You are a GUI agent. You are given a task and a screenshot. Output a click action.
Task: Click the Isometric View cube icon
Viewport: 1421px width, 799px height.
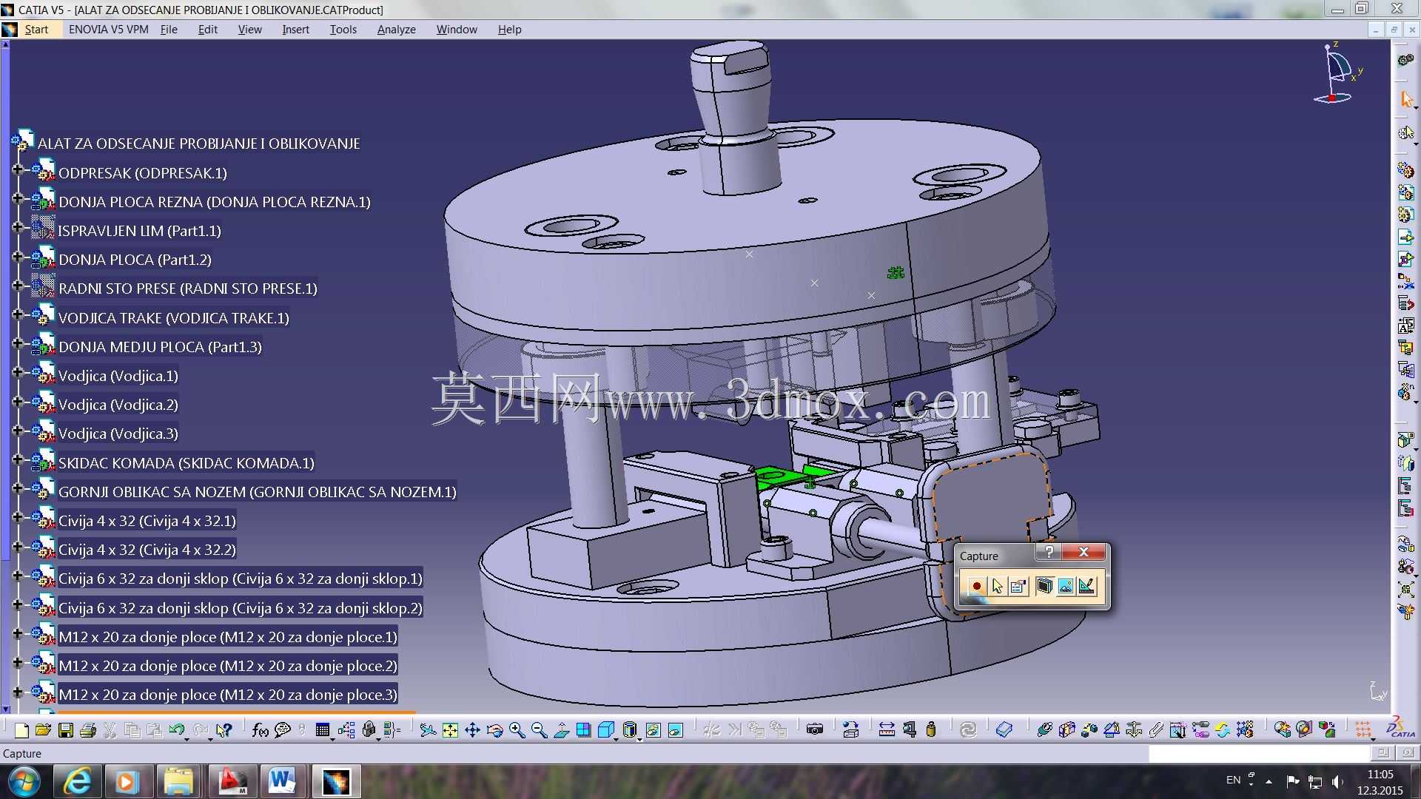point(605,730)
